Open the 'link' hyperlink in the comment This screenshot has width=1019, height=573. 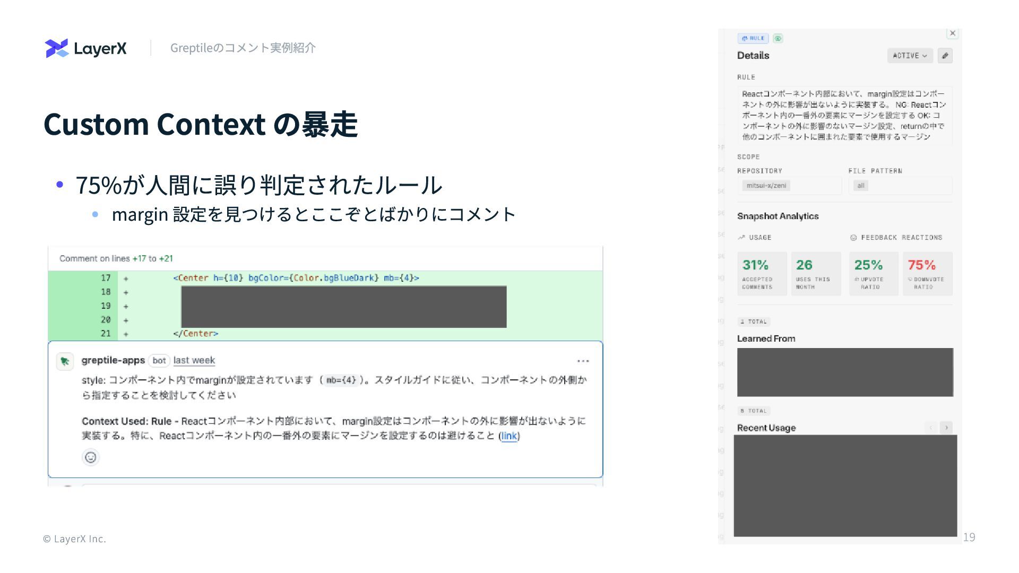click(508, 436)
